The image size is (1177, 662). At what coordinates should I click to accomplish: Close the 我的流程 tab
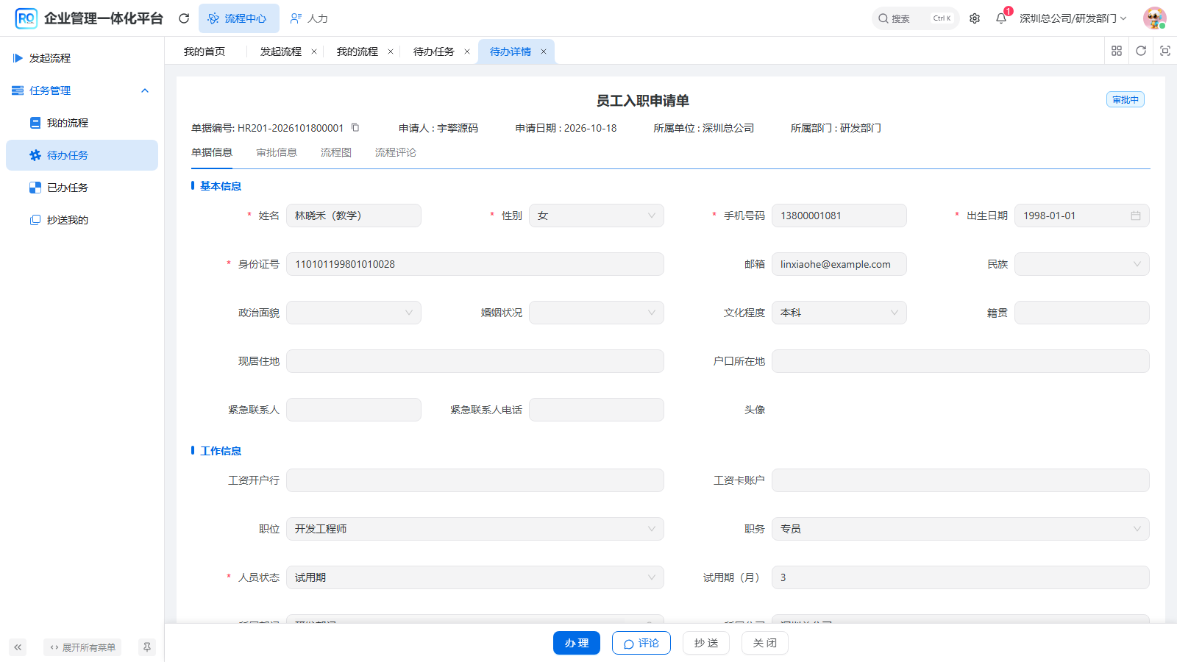click(x=391, y=51)
